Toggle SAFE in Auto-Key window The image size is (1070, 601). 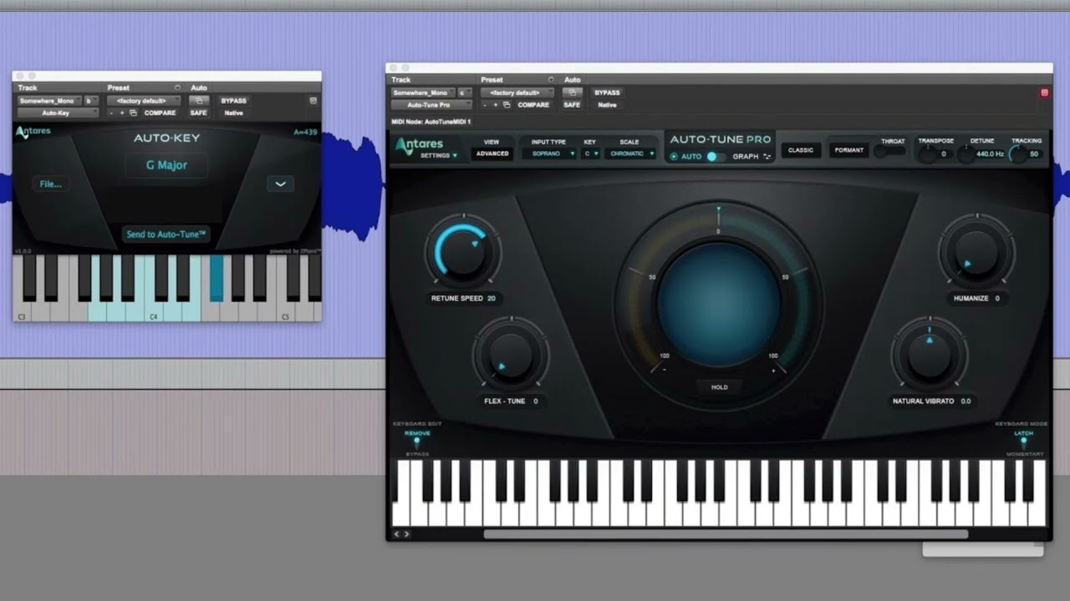pos(199,113)
